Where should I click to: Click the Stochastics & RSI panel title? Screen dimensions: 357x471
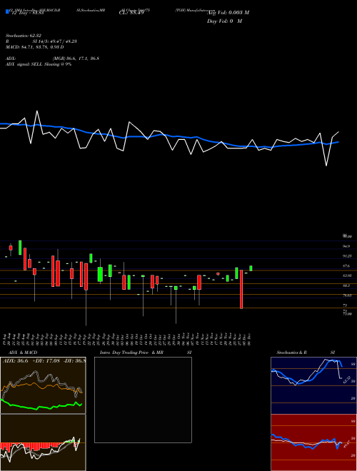[x=306, y=353]
